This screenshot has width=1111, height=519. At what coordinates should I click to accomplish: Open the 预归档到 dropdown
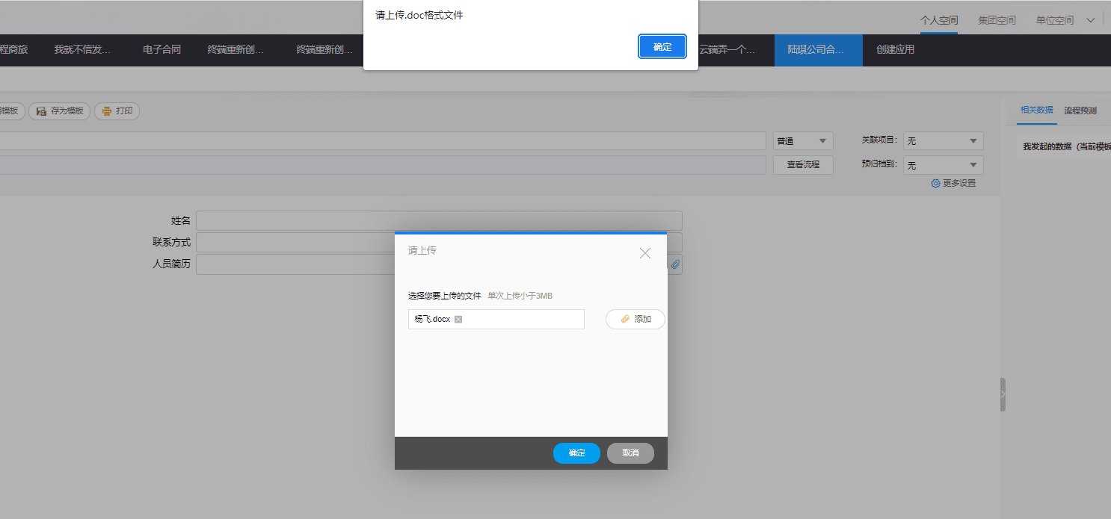point(943,165)
